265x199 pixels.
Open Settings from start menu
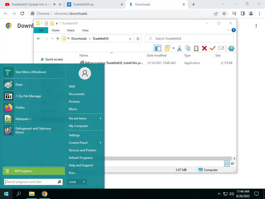coord(74,135)
